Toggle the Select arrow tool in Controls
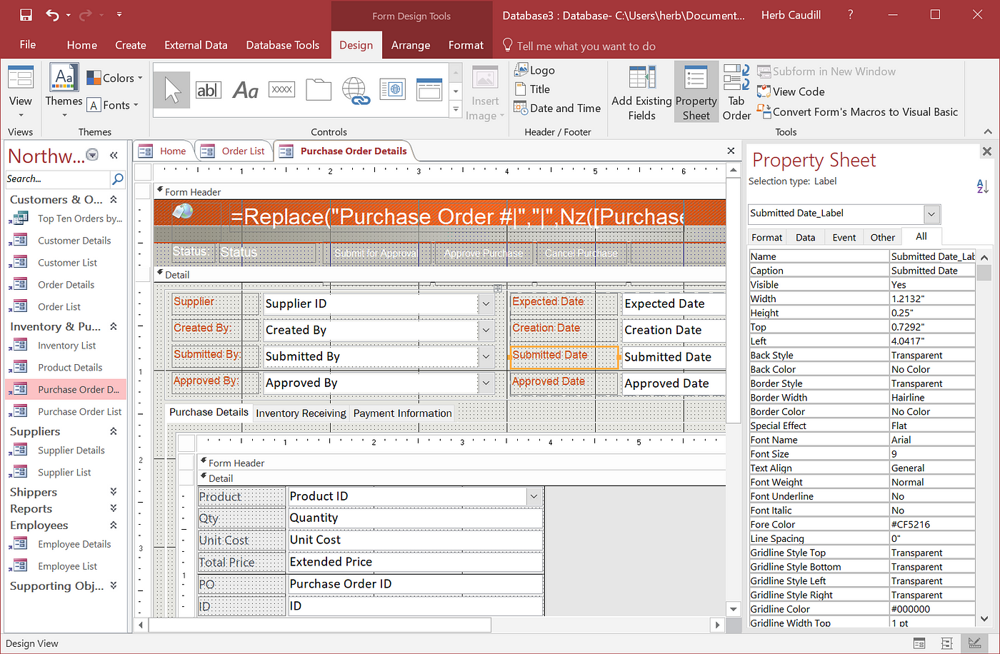 (x=171, y=90)
